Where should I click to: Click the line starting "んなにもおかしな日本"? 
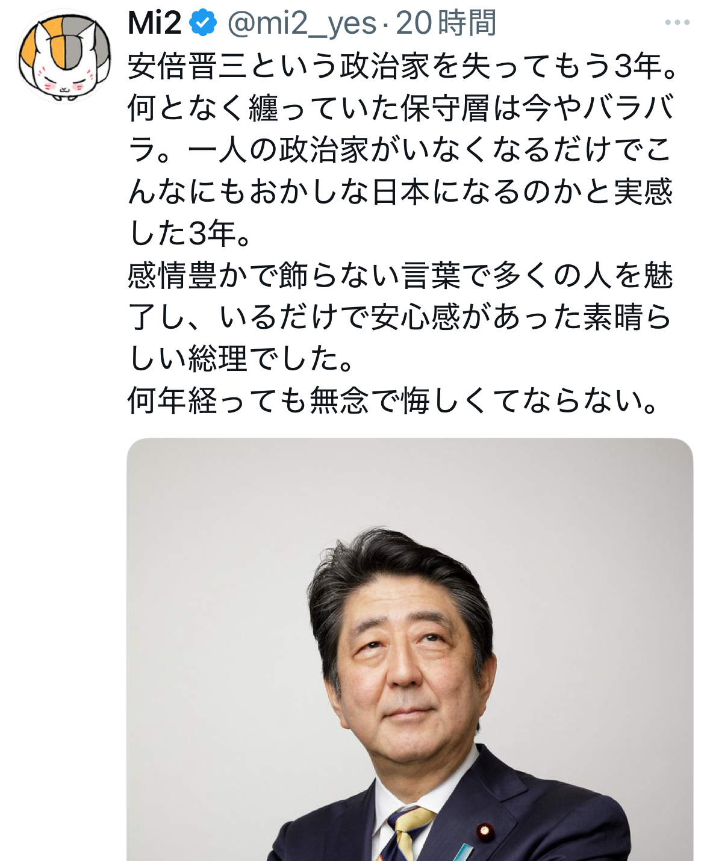(400, 191)
